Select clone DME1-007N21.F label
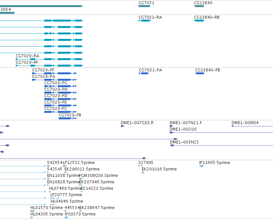Viewport: 273px width, 219px height. pos(186,123)
